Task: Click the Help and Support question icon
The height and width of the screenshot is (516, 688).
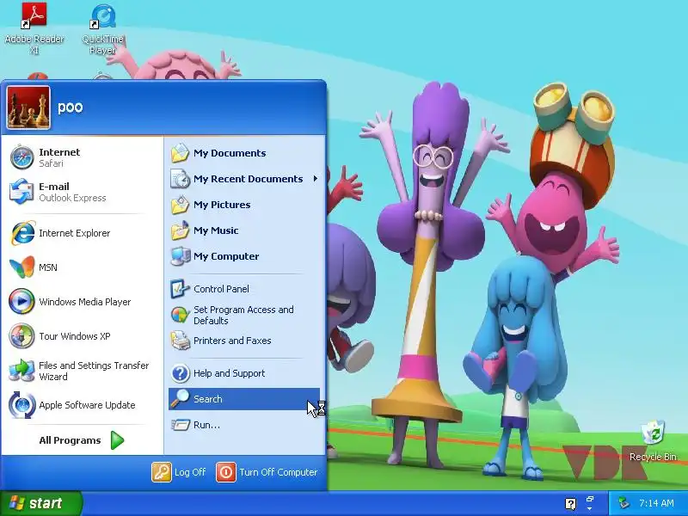Action: click(180, 373)
